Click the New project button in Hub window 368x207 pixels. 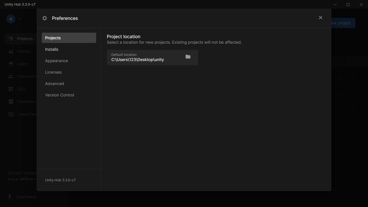(x=343, y=23)
